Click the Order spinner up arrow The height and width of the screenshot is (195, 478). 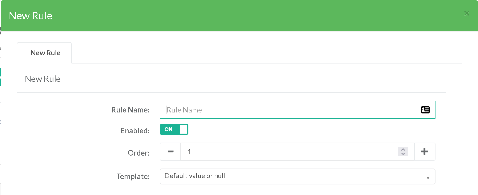pyautogui.click(x=403, y=149)
